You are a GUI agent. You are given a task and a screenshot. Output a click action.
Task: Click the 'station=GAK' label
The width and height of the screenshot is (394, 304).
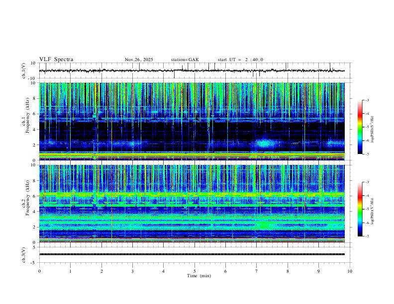click(185, 60)
